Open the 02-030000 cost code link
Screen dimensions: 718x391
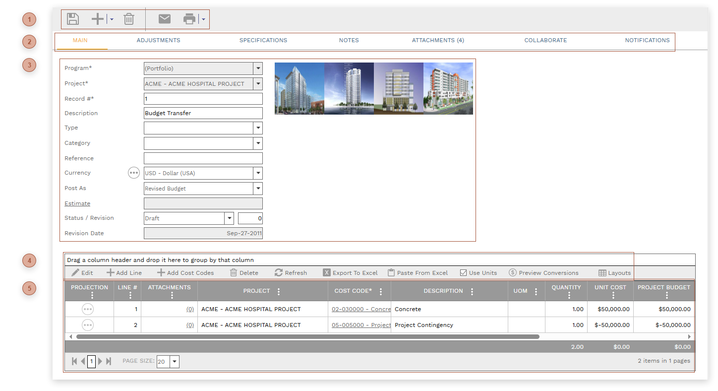click(361, 309)
